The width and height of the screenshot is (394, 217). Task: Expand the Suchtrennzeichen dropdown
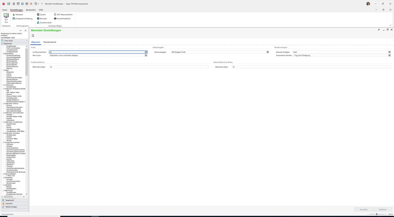pos(146,52)
